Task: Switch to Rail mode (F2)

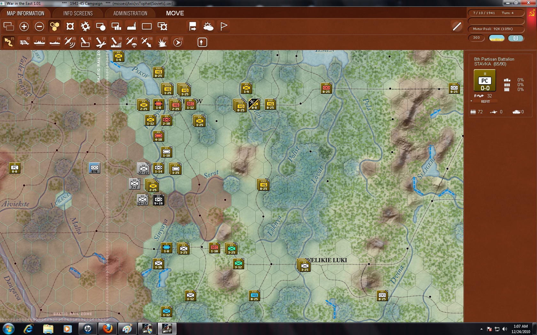Action: pyautogui.click(x=24, y=42)
